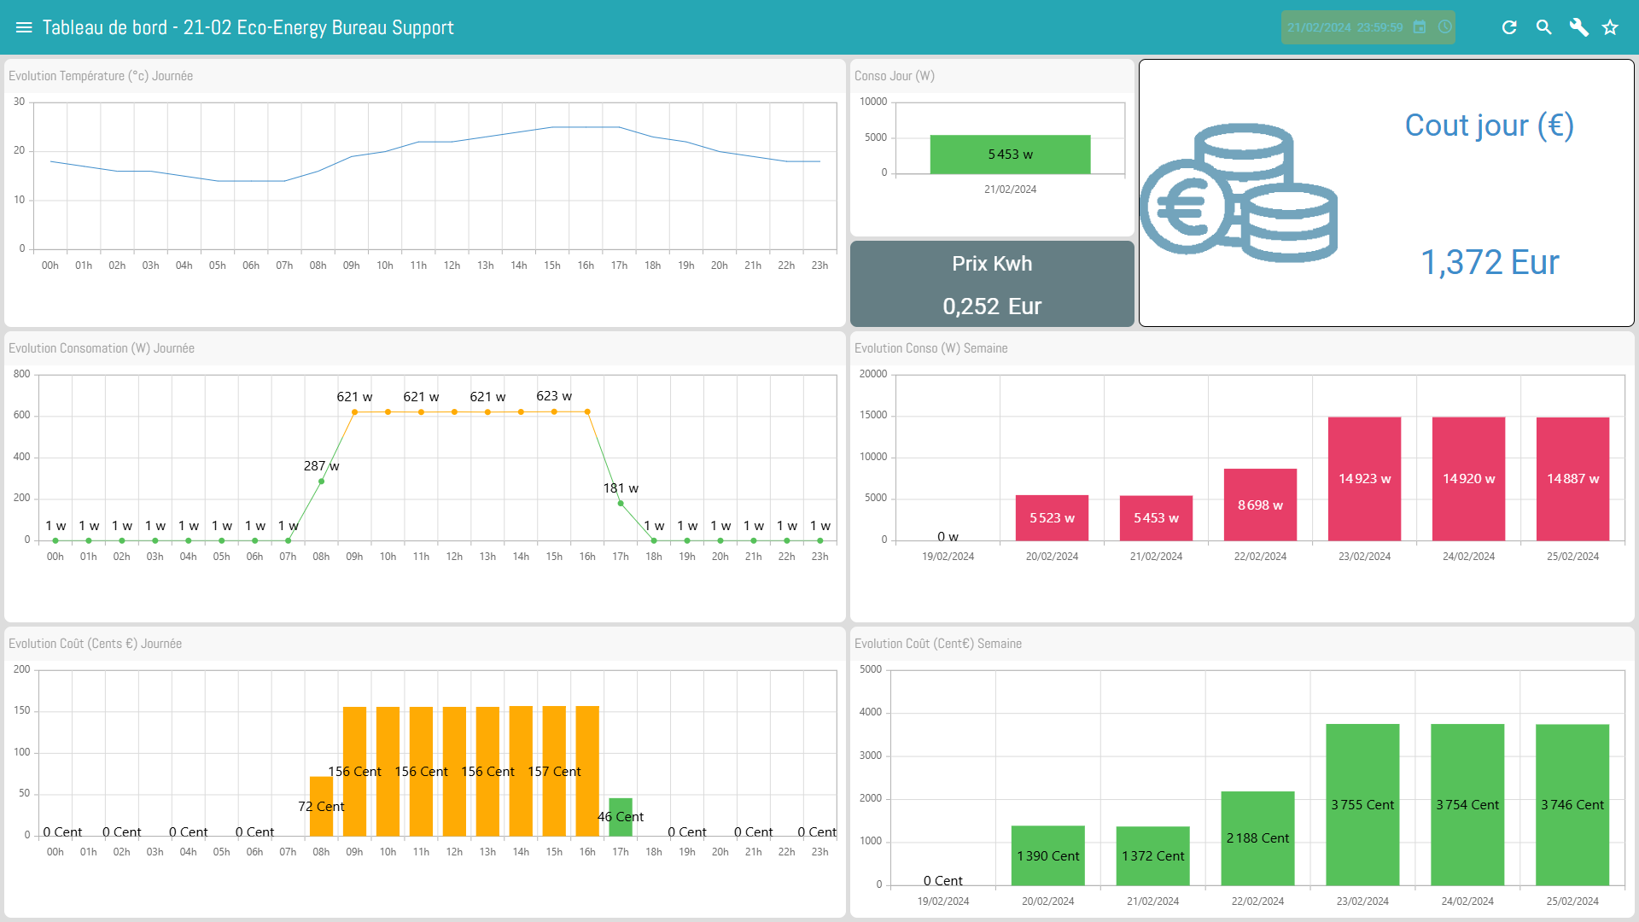Click the 14923 w weekly consumption bar
Viewport: 1639px width, 922px height.
[1364, 479]
